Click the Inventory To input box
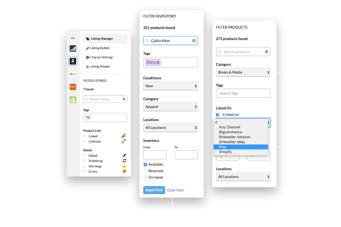Viewport: 341px width, 227px height. (x=186, y=155)
